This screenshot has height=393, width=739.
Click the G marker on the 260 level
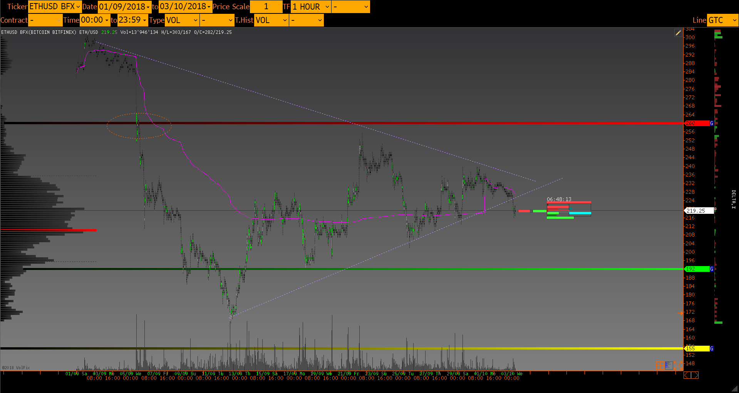click(x=712, y=123)
